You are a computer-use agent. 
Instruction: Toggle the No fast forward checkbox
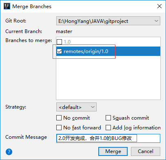click(59, 128)
